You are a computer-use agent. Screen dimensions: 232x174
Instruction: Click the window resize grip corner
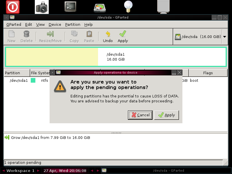click(x=226, y=163)
